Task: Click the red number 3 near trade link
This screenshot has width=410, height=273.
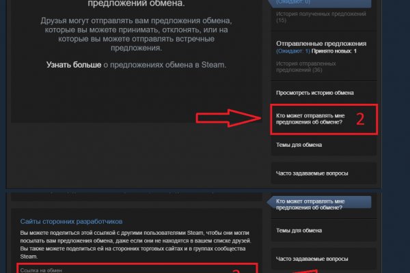Action: pyautogui.click(x=236, y=270)
